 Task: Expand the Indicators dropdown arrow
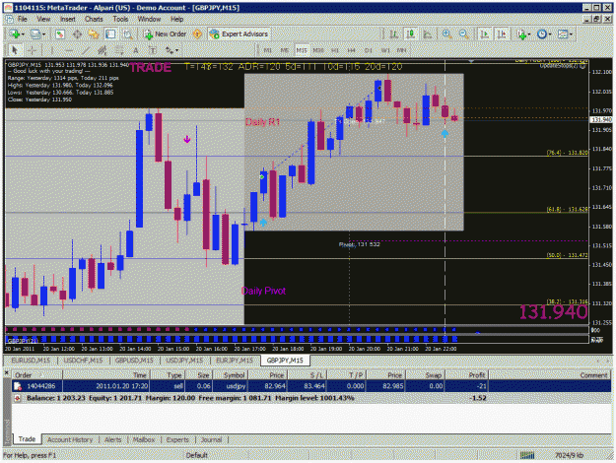(529, 34)
